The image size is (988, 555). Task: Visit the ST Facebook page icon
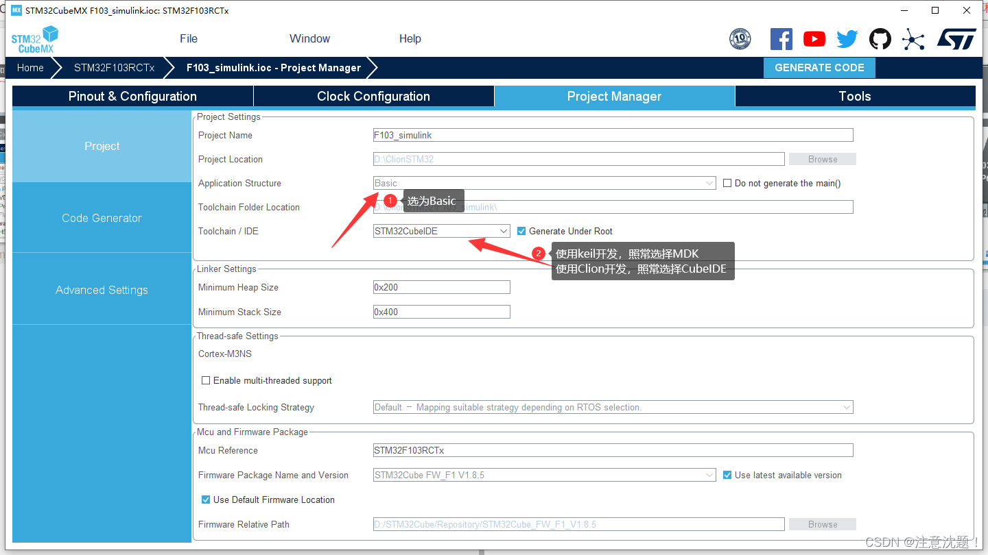(x=781, y=39)
